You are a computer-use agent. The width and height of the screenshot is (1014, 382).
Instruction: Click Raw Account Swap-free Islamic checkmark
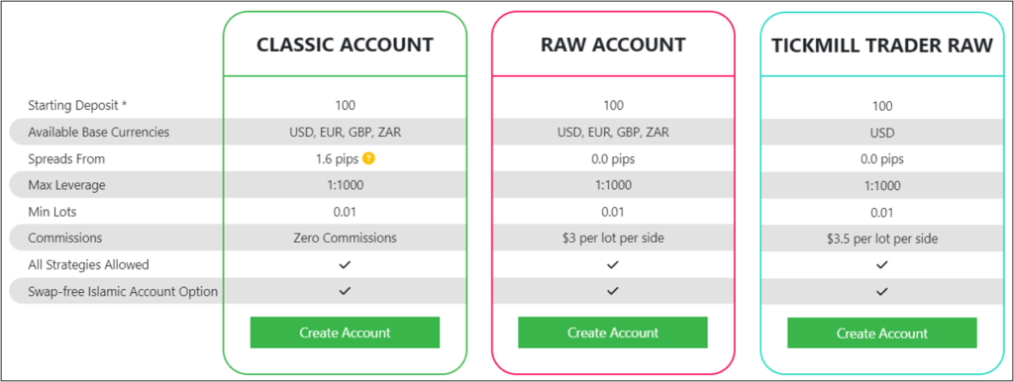pyautogui.click(x=613, y=291)
